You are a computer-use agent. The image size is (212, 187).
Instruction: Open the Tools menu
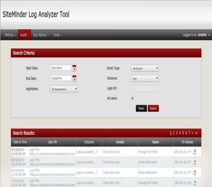tap(57, 35)
